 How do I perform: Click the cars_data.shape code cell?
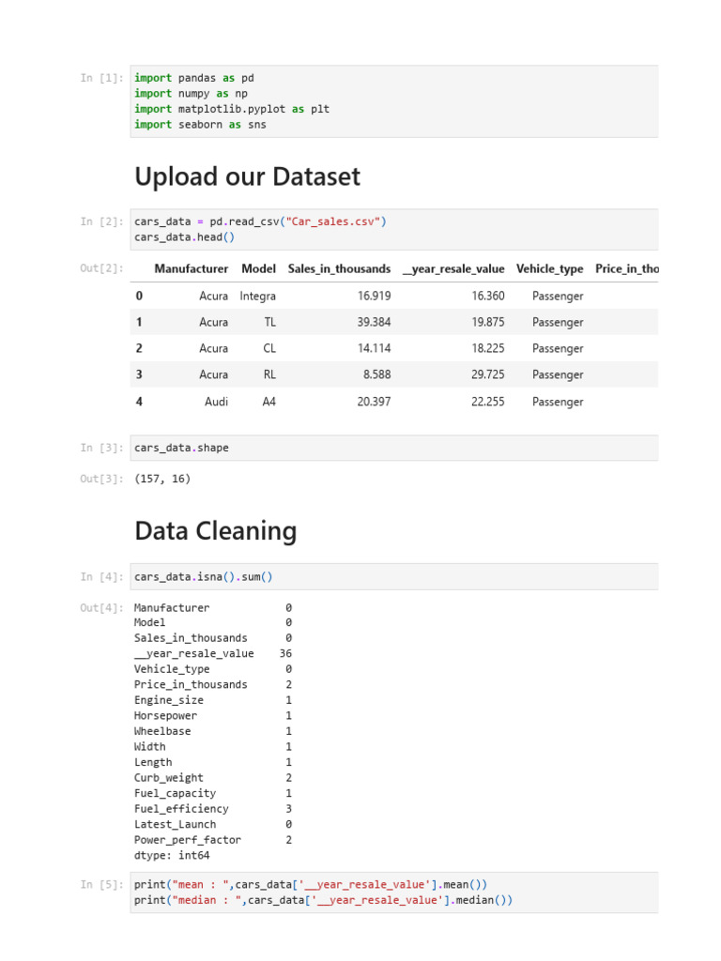coord(393,448)
